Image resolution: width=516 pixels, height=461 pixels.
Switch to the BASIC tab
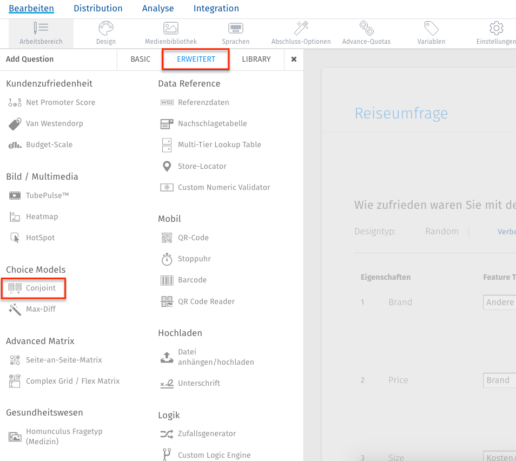click(141, 59)
